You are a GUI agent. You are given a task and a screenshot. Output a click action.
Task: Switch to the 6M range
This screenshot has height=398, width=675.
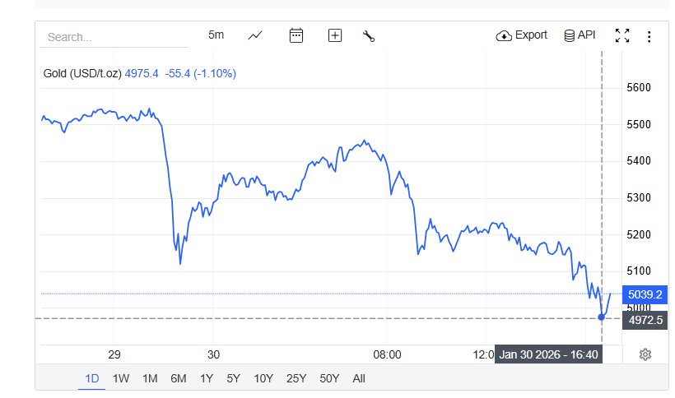point(178,378)
